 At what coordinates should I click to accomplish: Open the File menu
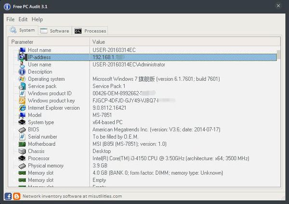(10, 19)
